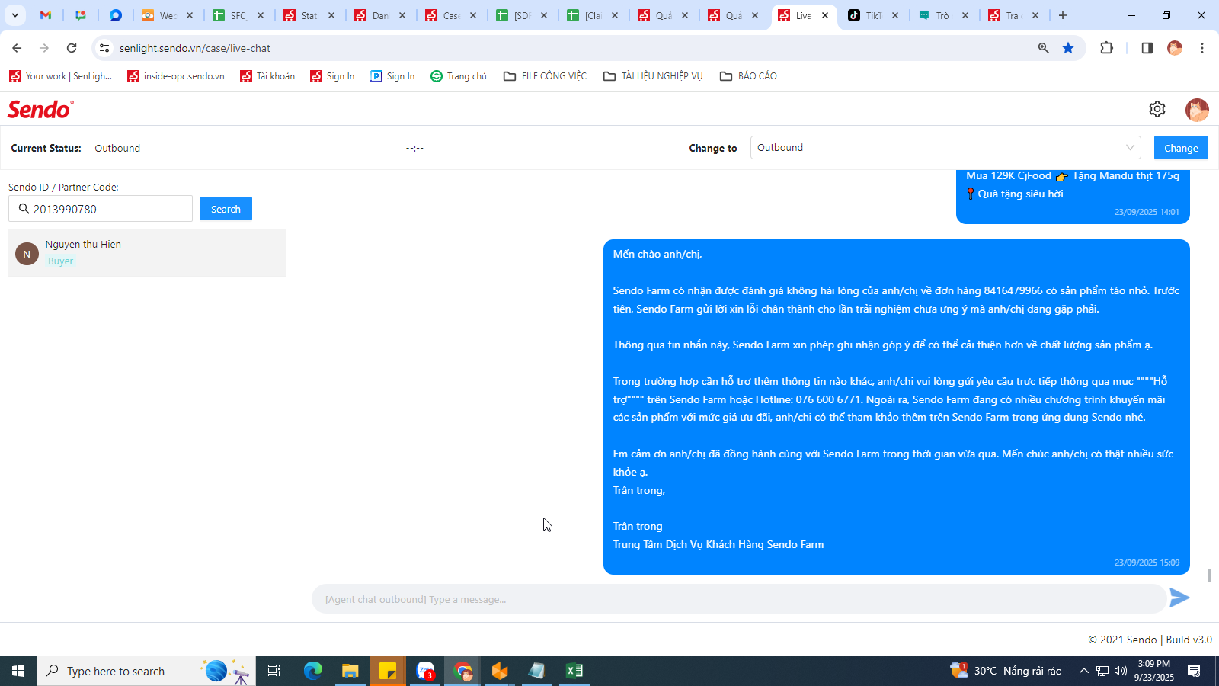1219x686 pixels.
Task: Focus the agent chat outbound message box
Action: tap(739, 599)
